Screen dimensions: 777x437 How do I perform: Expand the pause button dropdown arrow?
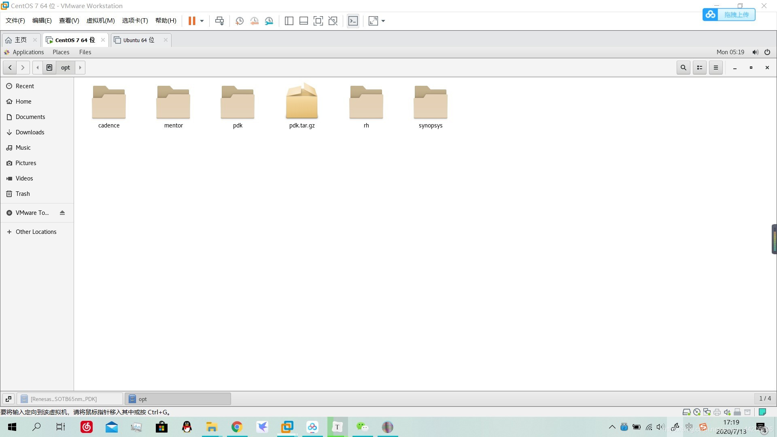pyautogui.click(x=202, y=21)
